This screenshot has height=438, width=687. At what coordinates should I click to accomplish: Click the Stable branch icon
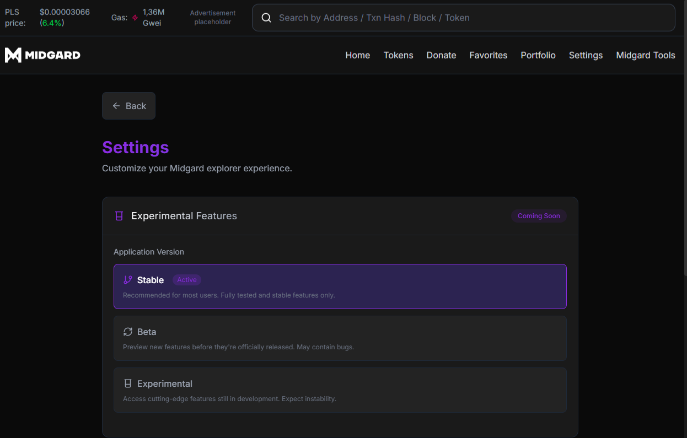(128, 280)
